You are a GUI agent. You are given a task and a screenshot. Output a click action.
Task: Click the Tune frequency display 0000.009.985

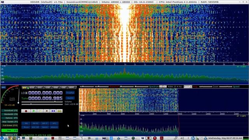click(x=46, y=98)
